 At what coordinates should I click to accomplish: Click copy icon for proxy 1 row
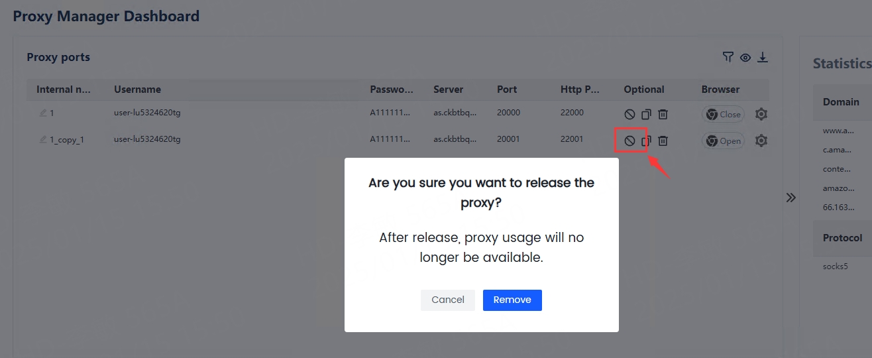tap(647, 114)
